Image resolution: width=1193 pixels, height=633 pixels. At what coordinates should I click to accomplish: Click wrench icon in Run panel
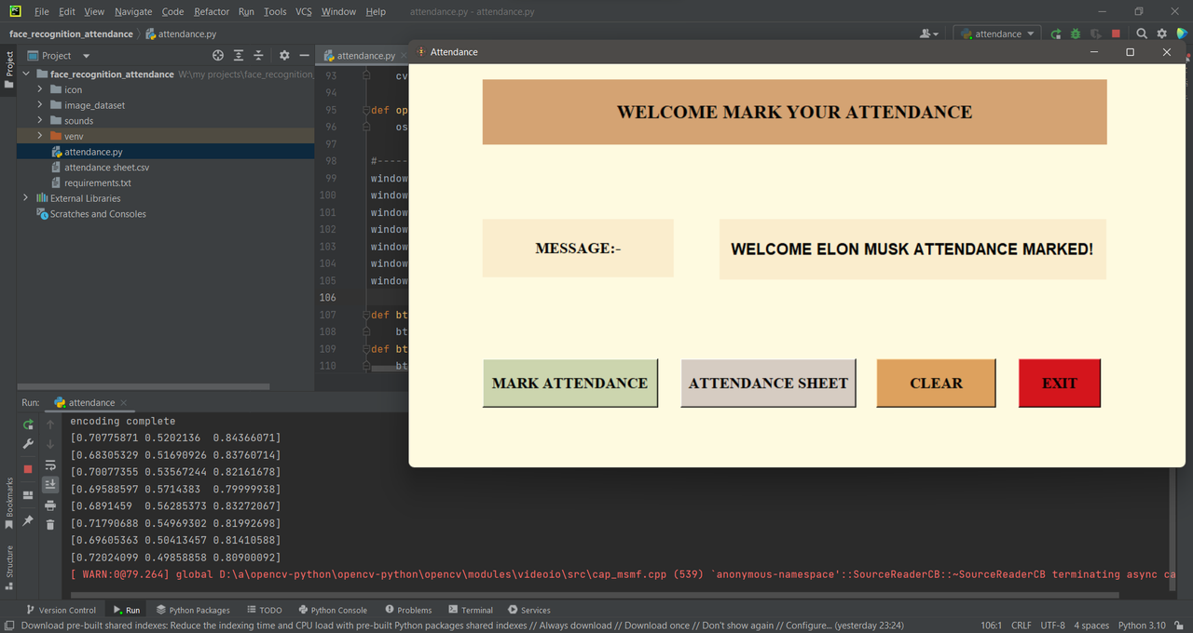(28, 444)
